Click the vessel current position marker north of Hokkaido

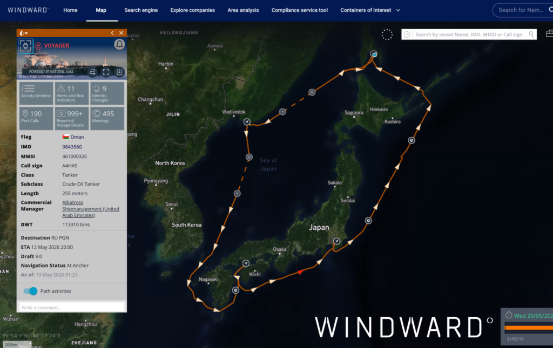coord(374,54)
